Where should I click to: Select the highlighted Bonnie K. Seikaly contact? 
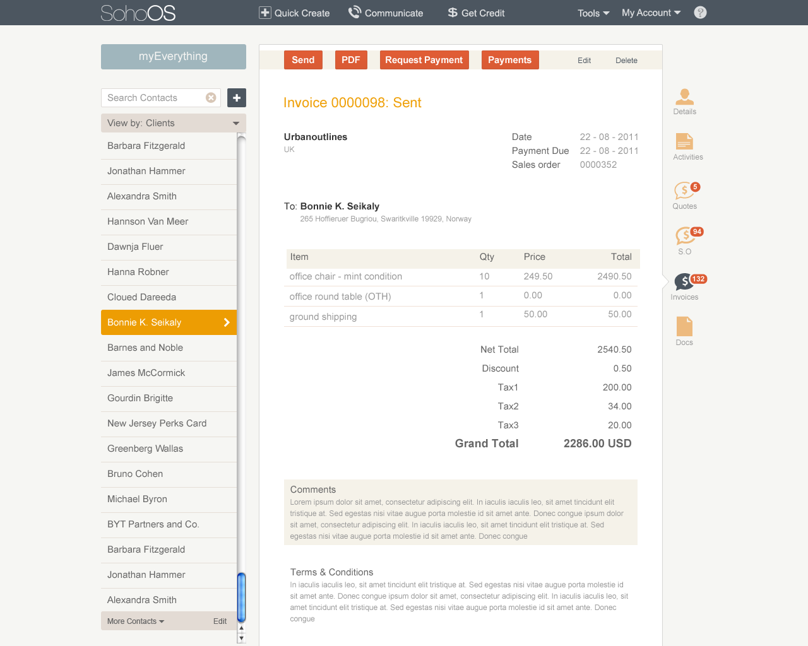pyautogui.click(x=169, y=322)
